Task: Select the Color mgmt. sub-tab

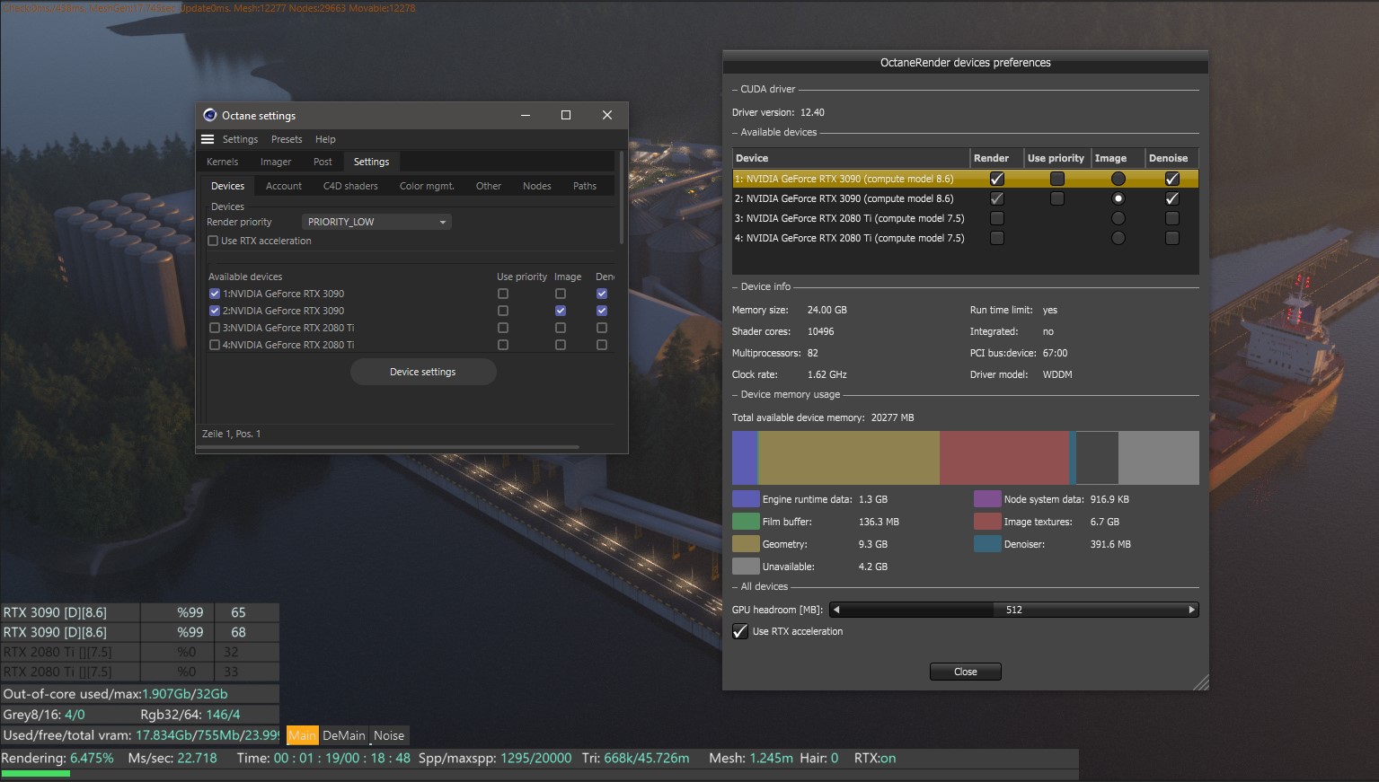Action: coord(427,186)
